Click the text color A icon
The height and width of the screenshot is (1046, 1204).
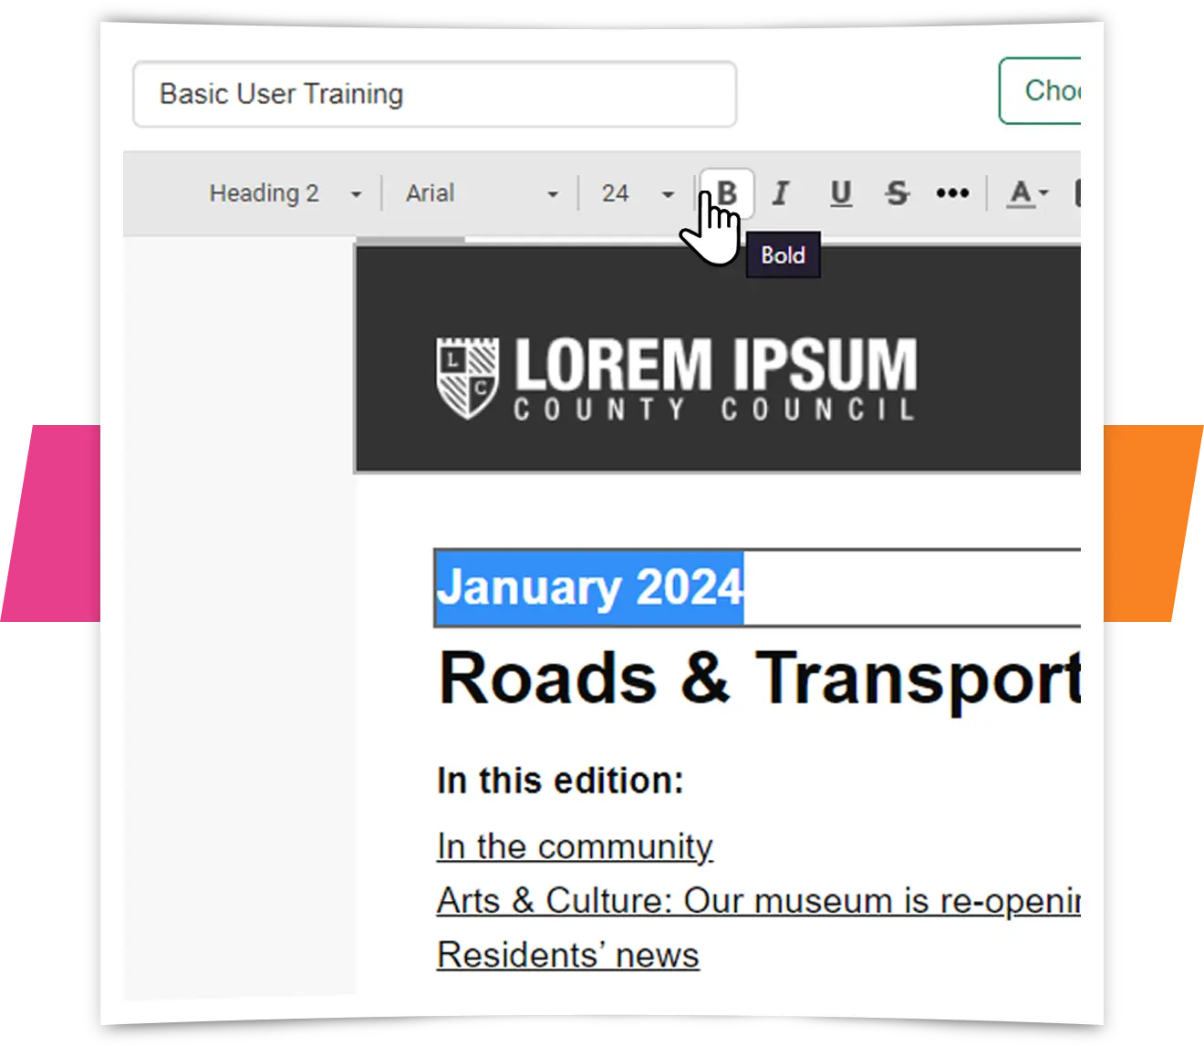click(1022, 193)
